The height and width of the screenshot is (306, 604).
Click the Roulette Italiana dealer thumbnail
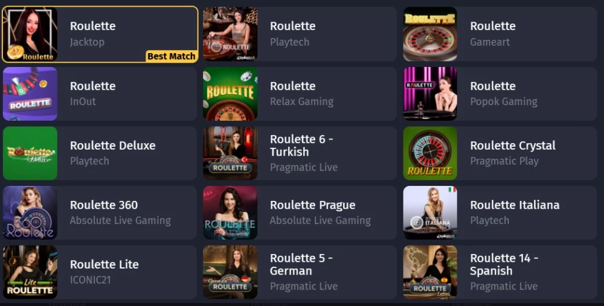(430, 212)
